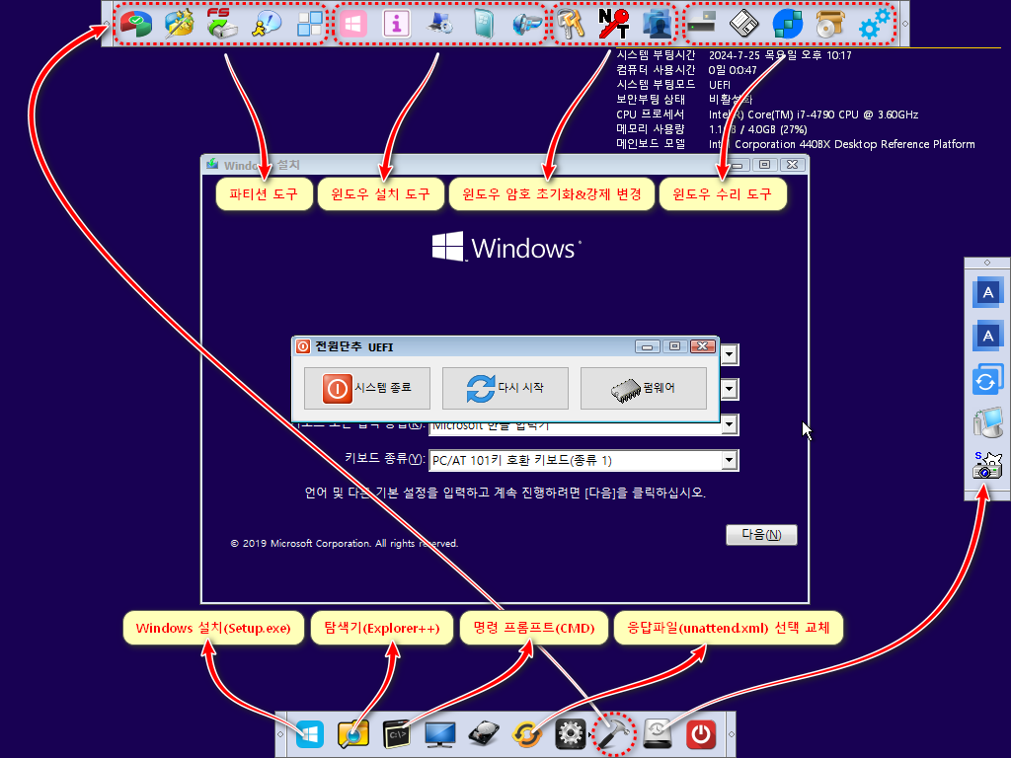Restart using 다시 시작 button
The image size is (1011, 758).
505,388
